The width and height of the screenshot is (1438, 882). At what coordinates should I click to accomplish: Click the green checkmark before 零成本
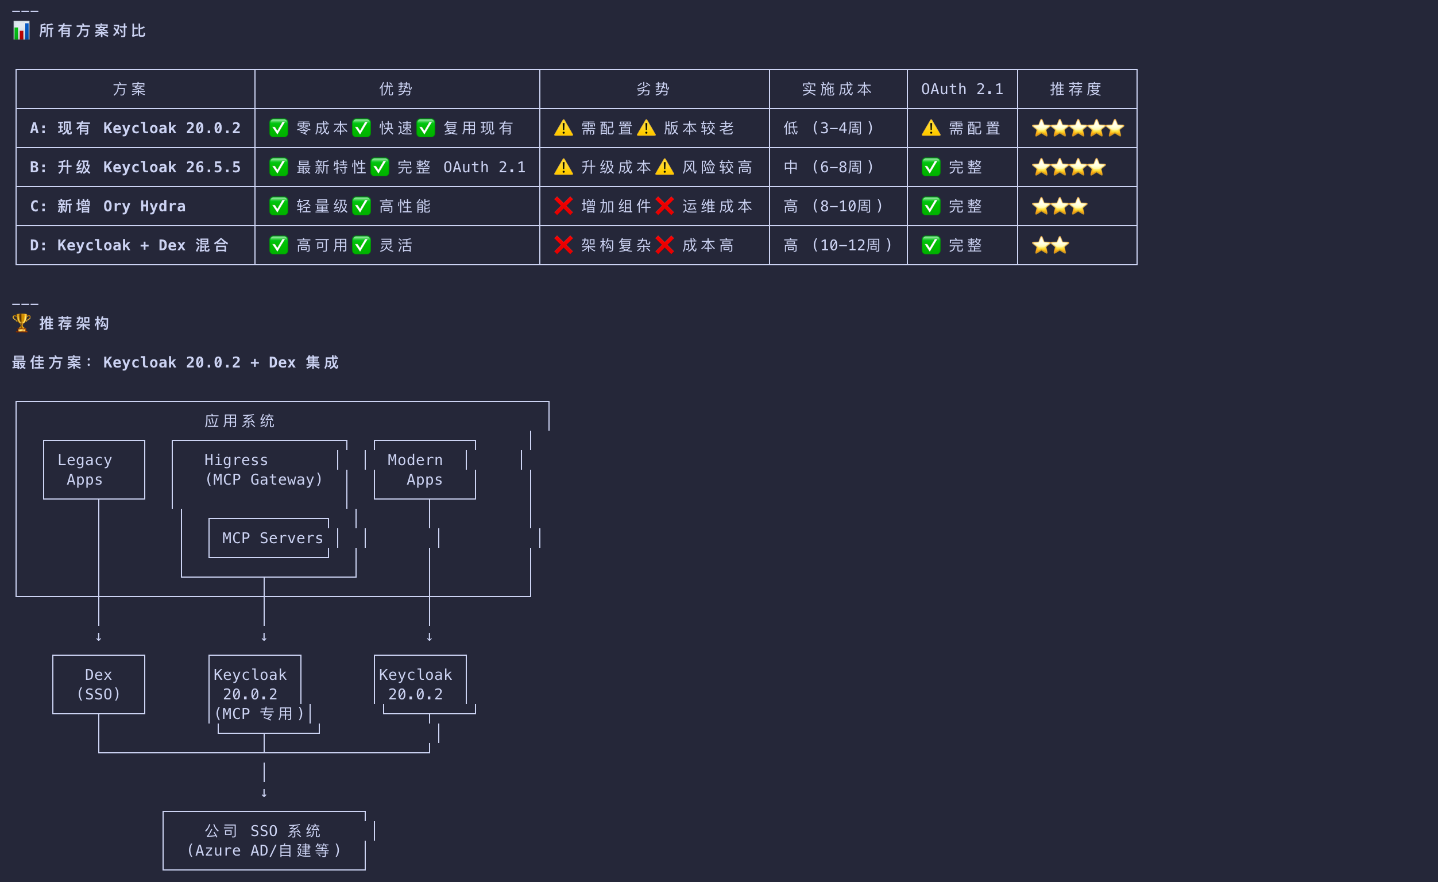[x=279, y=128]
